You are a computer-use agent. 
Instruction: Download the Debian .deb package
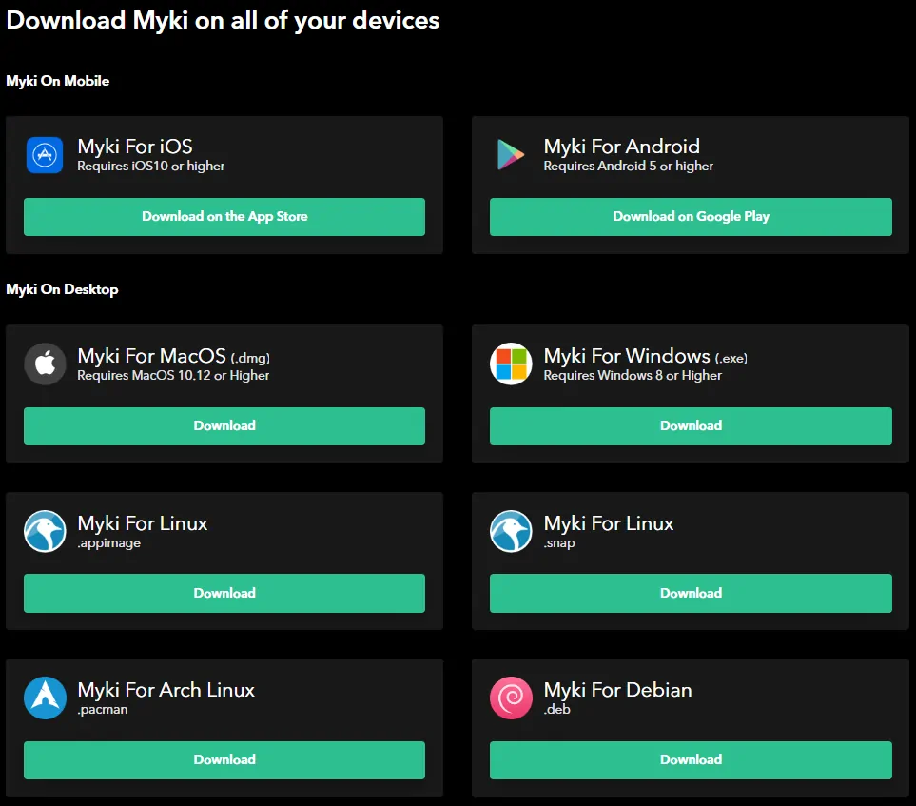(691, 759)
